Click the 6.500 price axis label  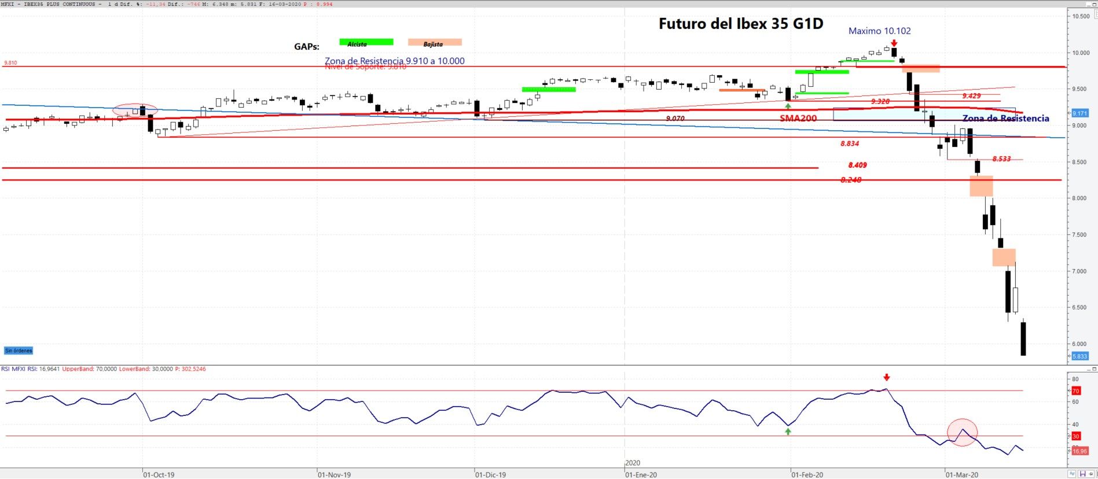pos(1079,308)
